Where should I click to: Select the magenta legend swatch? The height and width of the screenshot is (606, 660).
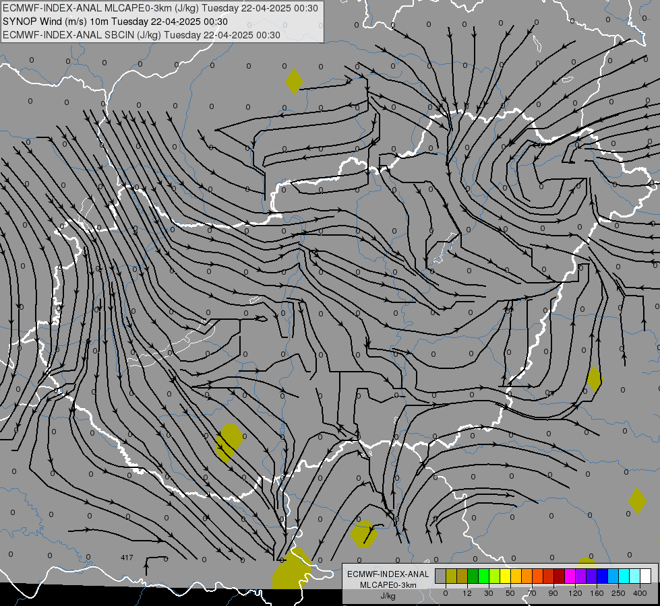pyautogui.click(x=570, y=576)
